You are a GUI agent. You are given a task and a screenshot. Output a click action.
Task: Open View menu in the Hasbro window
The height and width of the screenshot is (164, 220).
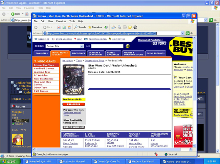pyautogui.click(x=50, y=21)
